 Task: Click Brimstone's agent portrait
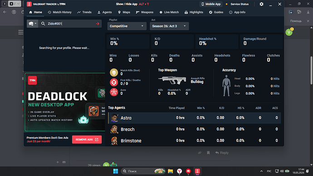(x=114, y=141)
